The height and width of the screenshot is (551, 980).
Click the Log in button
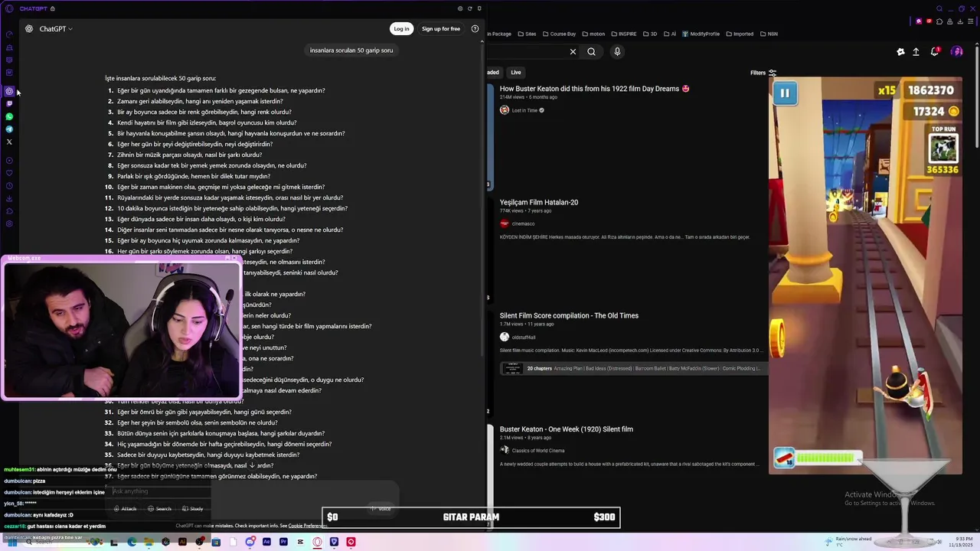click(401, 29)
